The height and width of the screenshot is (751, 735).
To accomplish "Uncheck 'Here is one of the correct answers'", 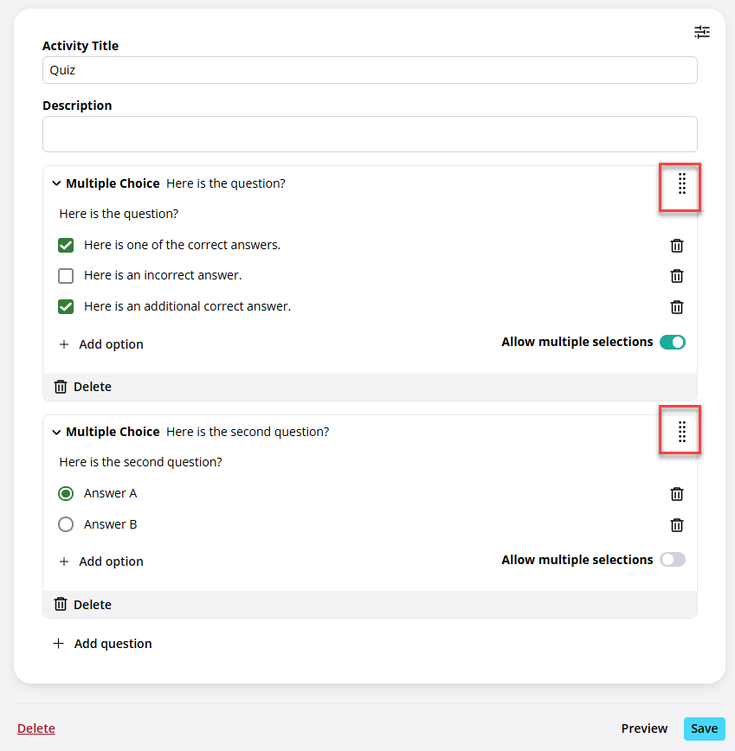I will 66,245.
